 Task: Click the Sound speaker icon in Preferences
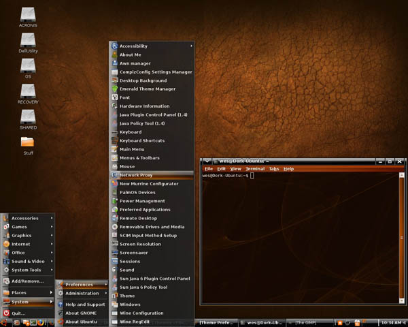click(115, 270)
